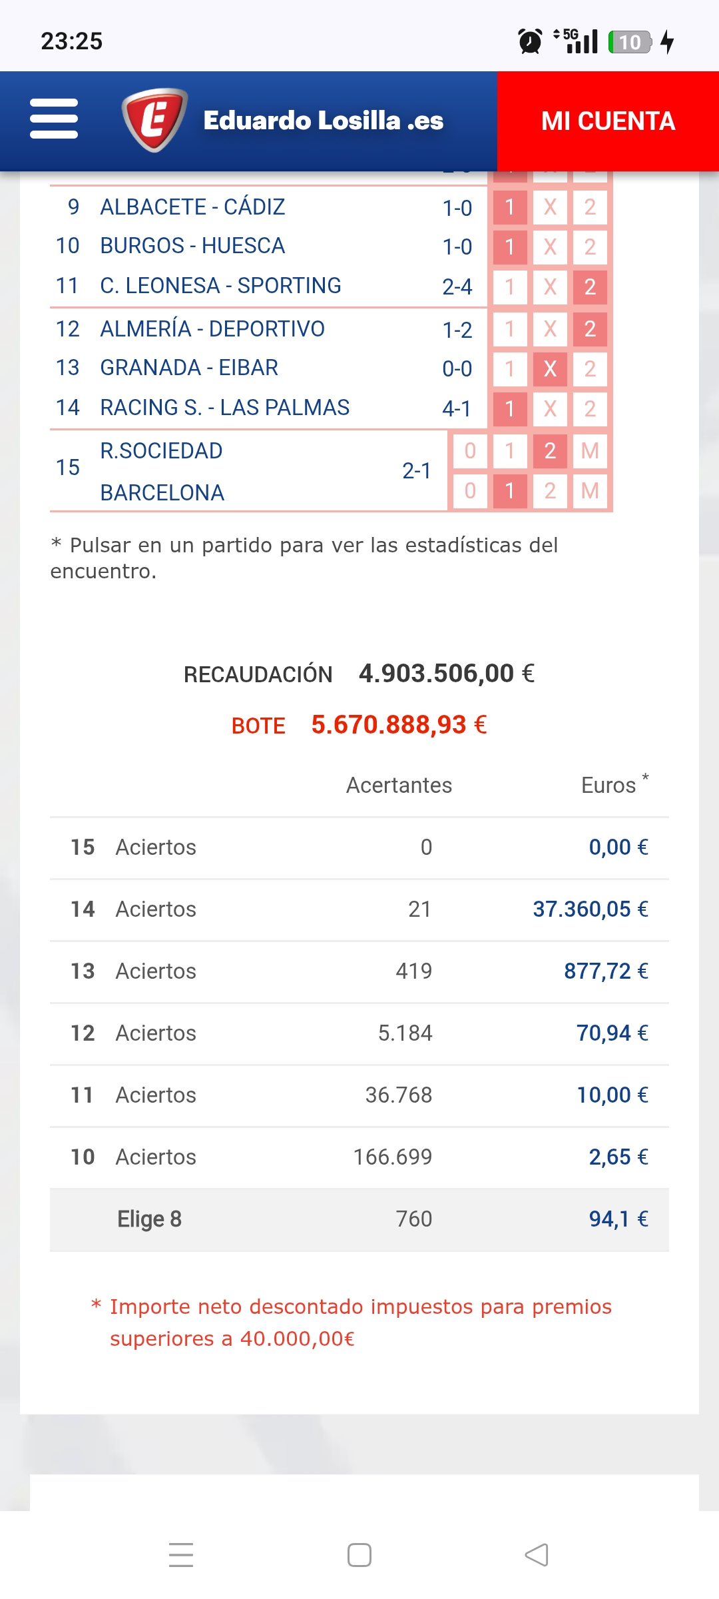Tap the battery indicator in status bar
The height and width of the screenshot is (1599, 719).
point(629,42)
